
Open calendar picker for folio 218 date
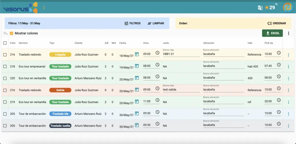(137, 66)
